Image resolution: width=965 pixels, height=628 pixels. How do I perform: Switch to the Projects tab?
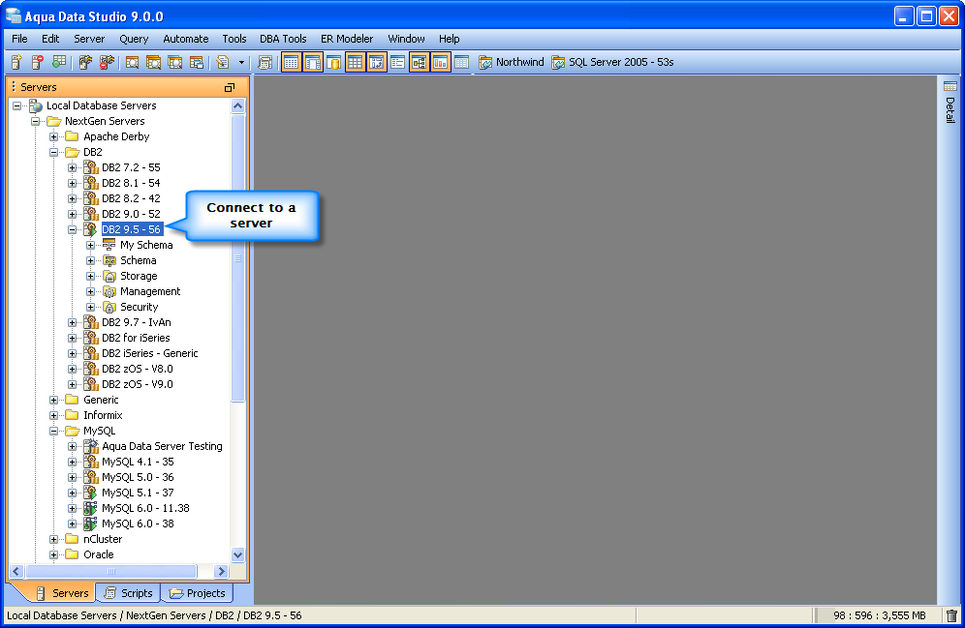click(198, 593)
